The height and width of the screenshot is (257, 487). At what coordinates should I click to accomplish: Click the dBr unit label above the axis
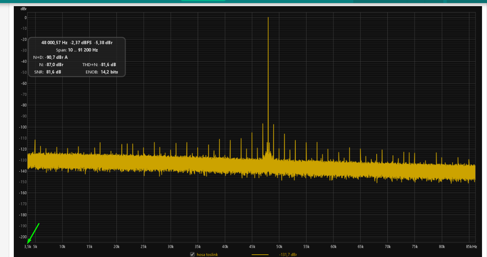pos(23,9)
